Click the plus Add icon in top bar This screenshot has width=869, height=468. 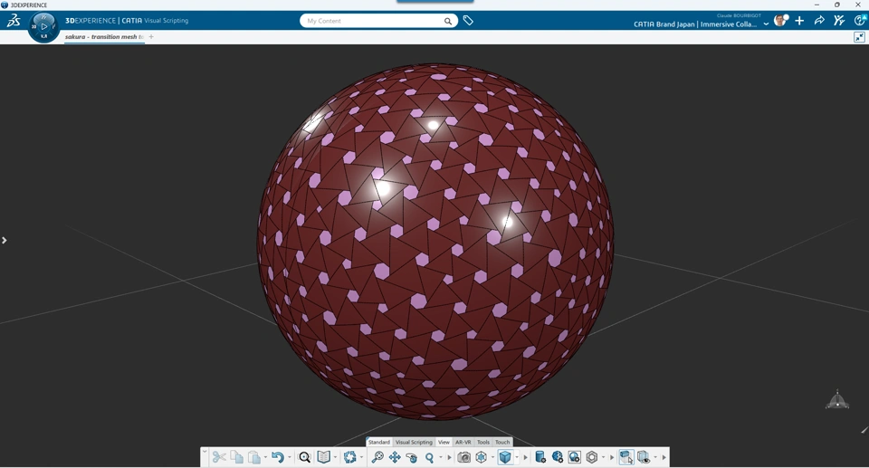[799, 21]
